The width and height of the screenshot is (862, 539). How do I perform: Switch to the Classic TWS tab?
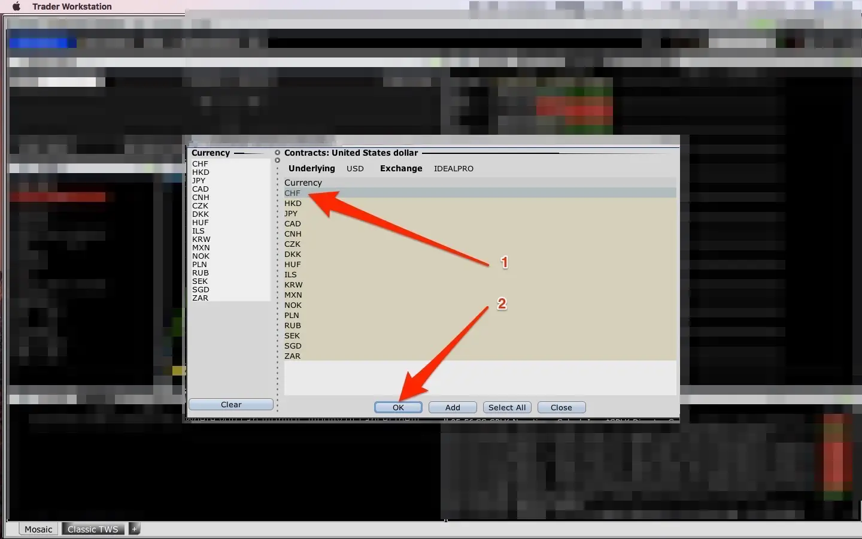(93, 529)
